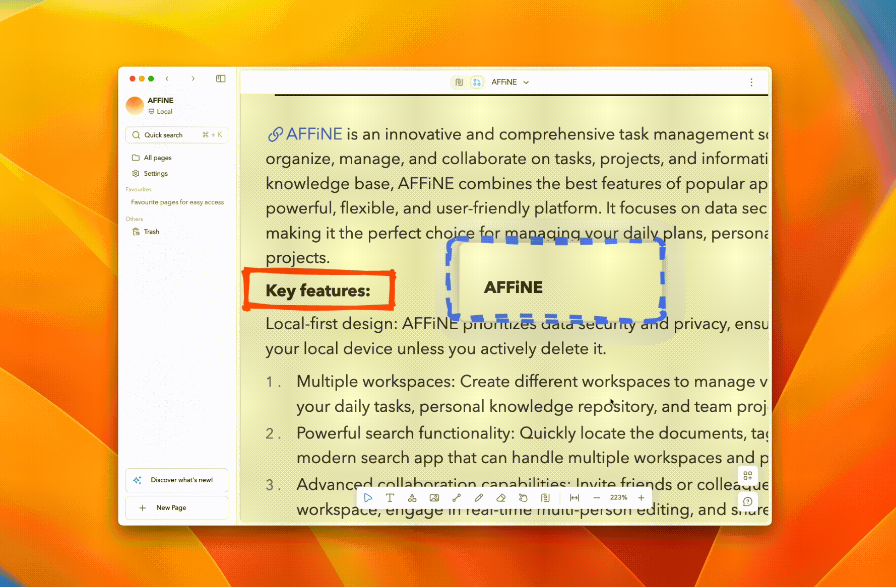Click the Favourites section header
Image resolution: width=896 pixels, height=587 pixels.
[x=139, y=189]
